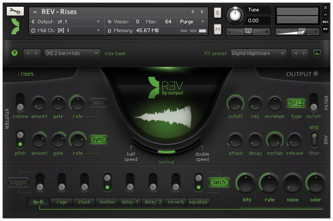This screenshot has width=333, height=221.
Task: Disable sync for pitch stutter rate
Action: pyautogui.click(x=99, y=140)
